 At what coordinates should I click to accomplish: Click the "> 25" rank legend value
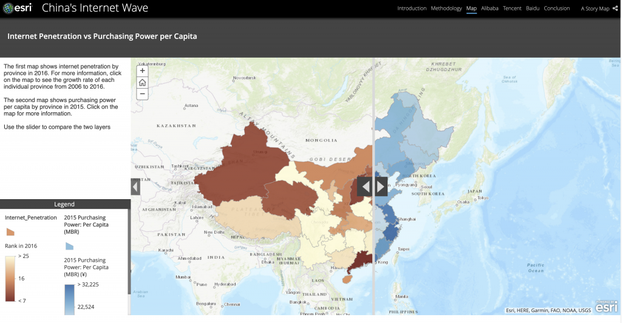click(24, 256)
